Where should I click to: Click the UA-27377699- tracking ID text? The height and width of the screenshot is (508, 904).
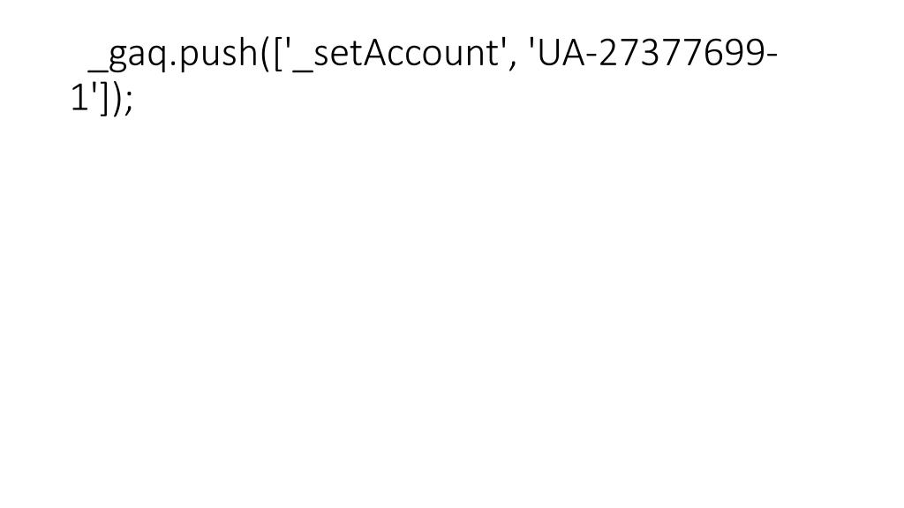pos(657,52)
